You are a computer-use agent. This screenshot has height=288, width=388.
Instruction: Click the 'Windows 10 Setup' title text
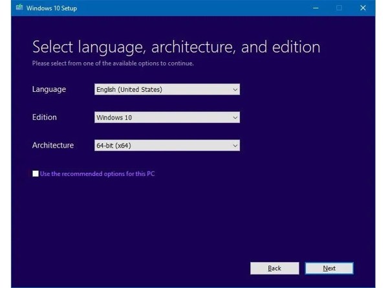[52, 8]
